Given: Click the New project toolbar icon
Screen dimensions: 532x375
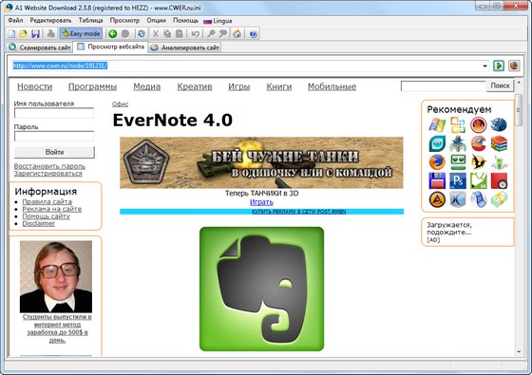Looking at the screenshot, I should click(x=11, y=33).
